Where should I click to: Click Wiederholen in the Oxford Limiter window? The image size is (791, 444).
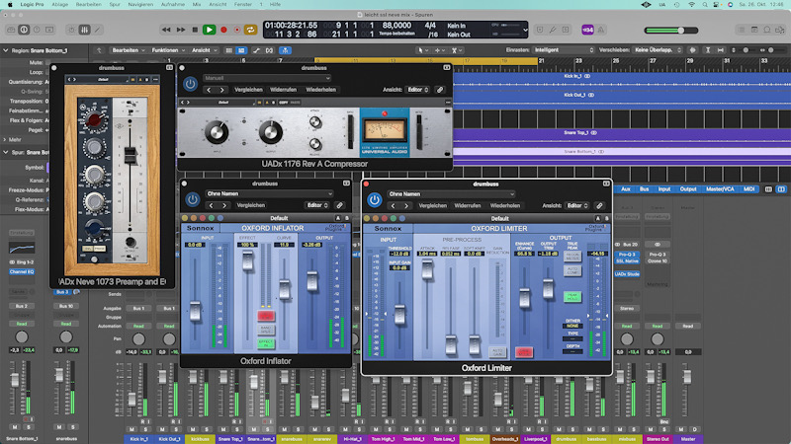tap(505, 205)
